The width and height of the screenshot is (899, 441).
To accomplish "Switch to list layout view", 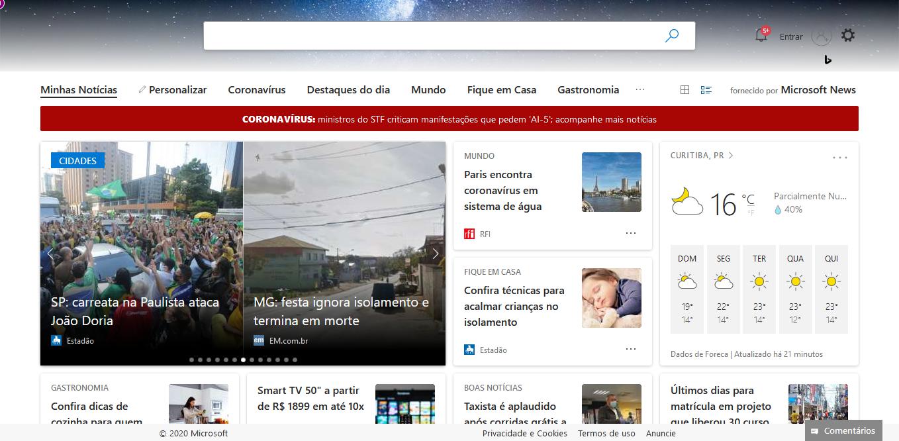I will pos(706,90).
